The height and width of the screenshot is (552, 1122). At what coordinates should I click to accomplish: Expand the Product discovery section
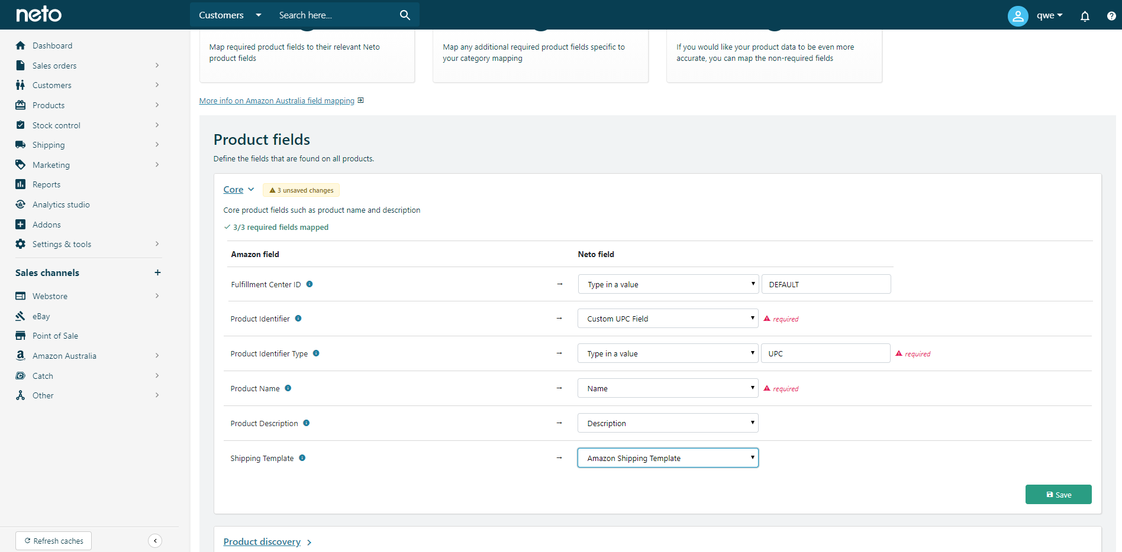pyautogui.click(x=267, y=542)
